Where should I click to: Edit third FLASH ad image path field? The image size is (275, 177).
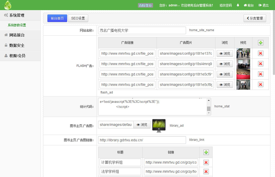tap(186, 74)
